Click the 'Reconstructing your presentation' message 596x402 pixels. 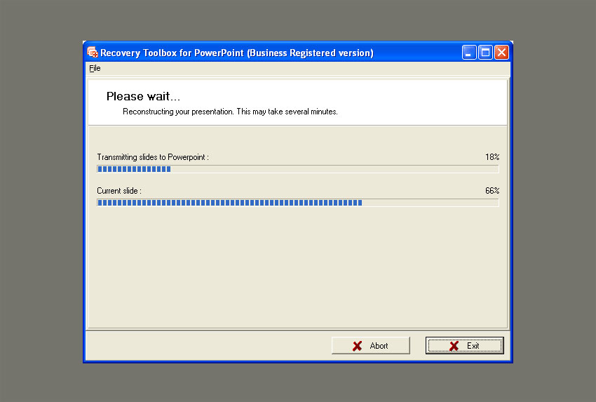point(230,112)
